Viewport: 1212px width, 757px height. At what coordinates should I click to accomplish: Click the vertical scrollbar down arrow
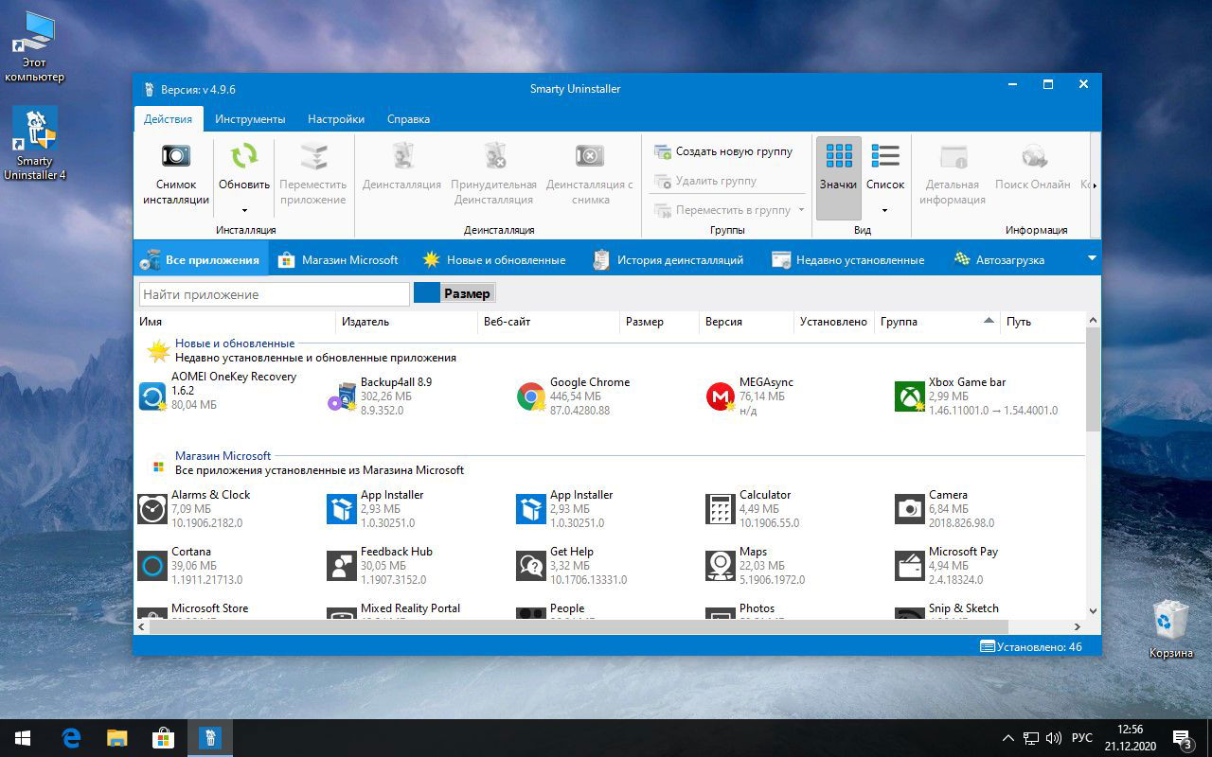point(1094,612)
